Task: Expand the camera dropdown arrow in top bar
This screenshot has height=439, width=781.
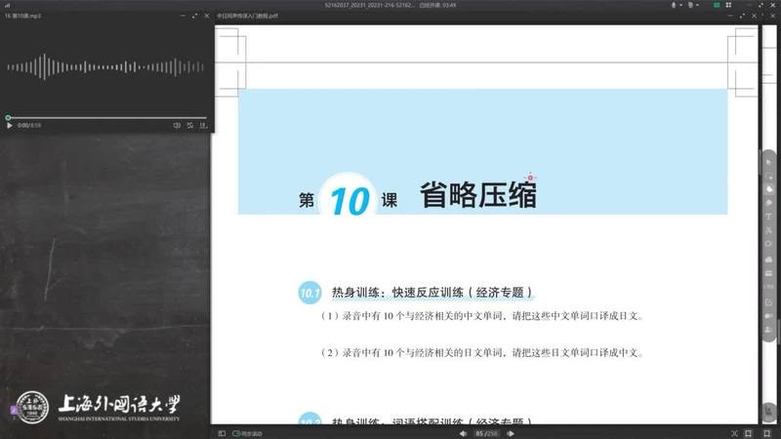Action: click(x=695, y=5)
